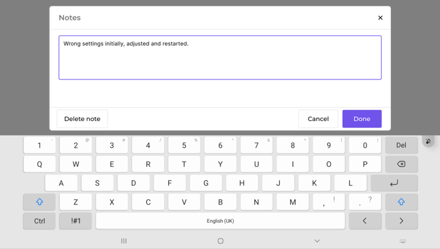This screenshot has height=249, width=440.
Task: Tap the R key
Action: click(x=148, y=164)
